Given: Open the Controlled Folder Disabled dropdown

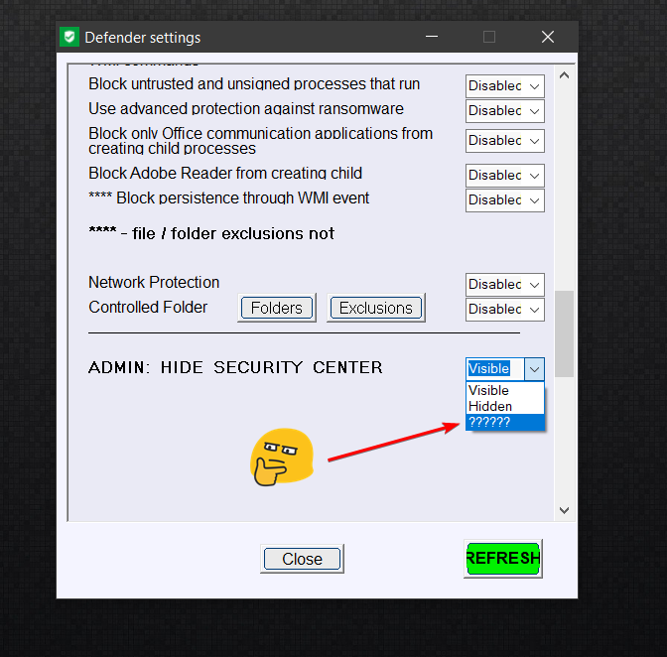Looking at the screenshot, I should (504, 310).
